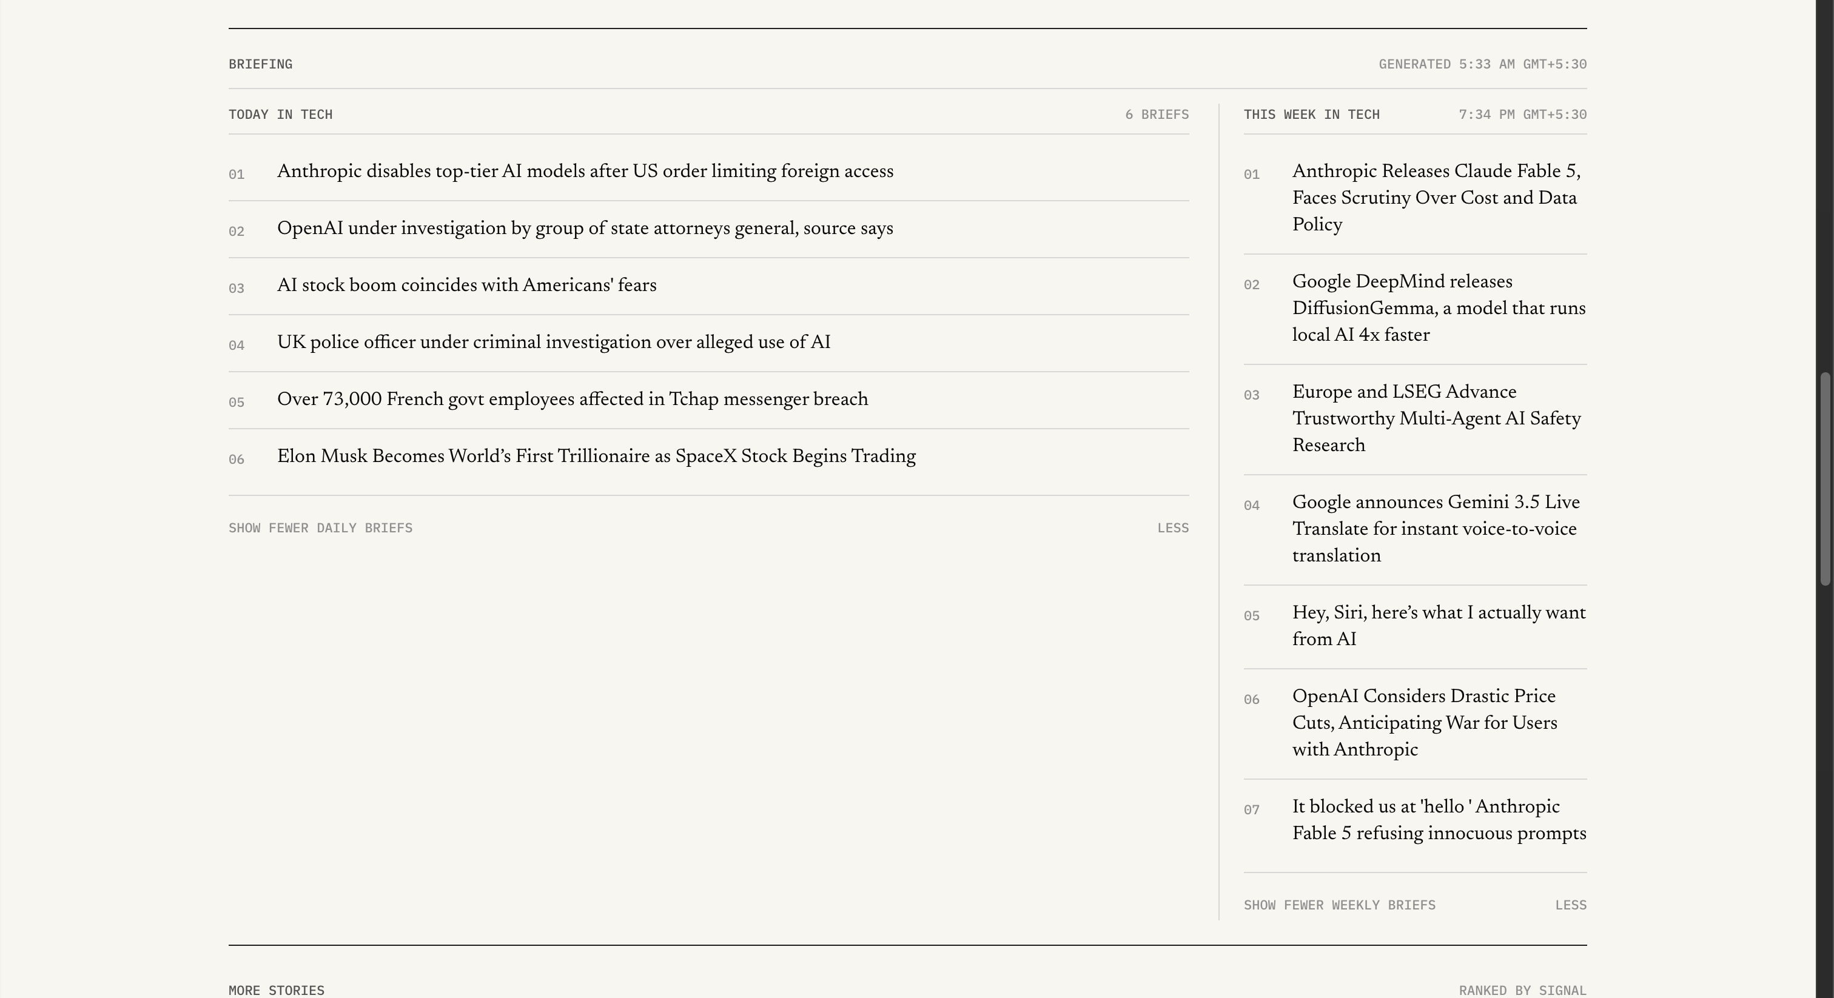Open It blocked us at 'hello' Fable 5 story
1834x998 pixels.
[x=1439, y=820]
